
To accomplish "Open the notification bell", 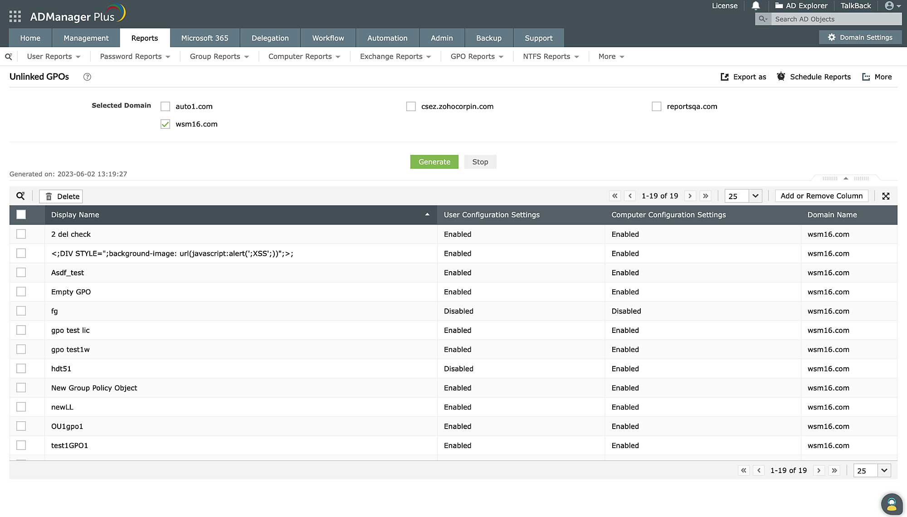I will tap(756, 5).
